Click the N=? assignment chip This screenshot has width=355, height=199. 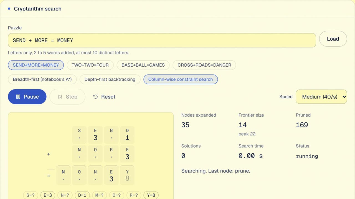65,195
